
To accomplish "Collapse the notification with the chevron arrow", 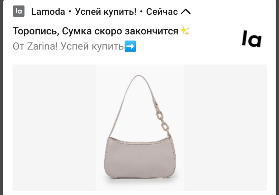I will pos(185,12).
